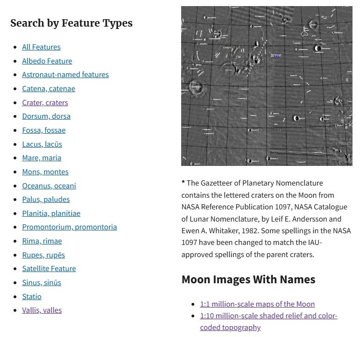Open Planitia, planitiae link
The height and width of the screenshot is (337, 360).
click(51, 213)
